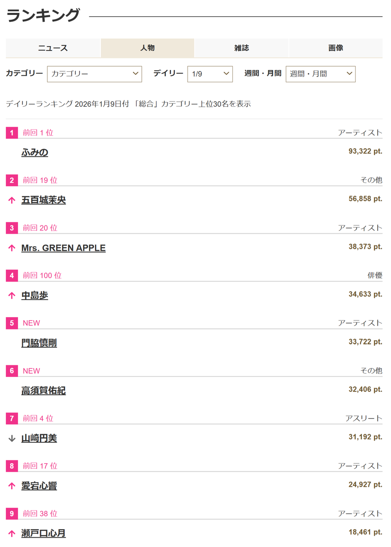Switch to the 画像 tab
This screenshot has height=547, width=391.
pos(335,48)
